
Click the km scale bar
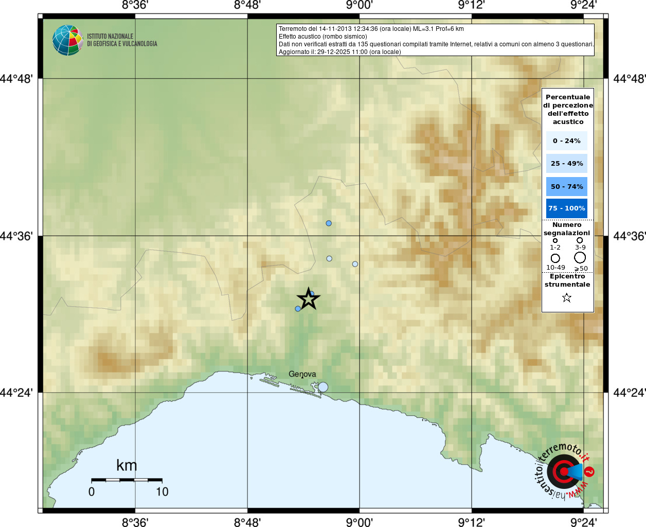[x=127, y=480]
